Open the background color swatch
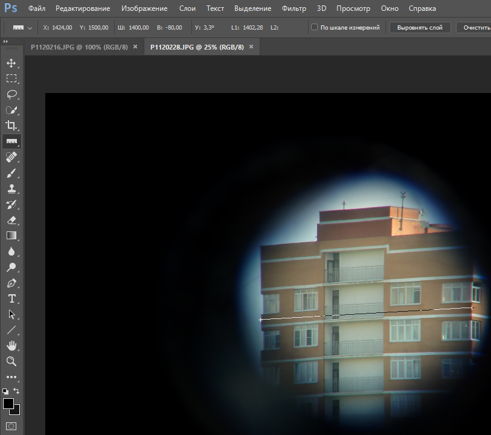Viewport: 491px width, 435px height. pos(16,411)
